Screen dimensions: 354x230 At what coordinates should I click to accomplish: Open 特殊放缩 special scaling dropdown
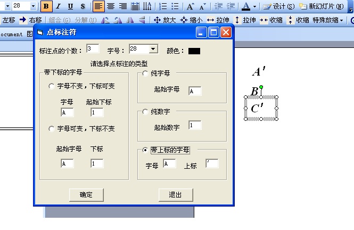click(x=328, y=20)
